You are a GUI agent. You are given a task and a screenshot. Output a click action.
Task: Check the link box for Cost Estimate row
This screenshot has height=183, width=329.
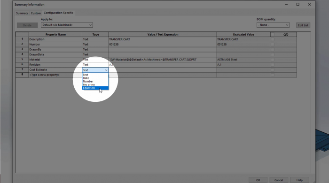[272, 70]
